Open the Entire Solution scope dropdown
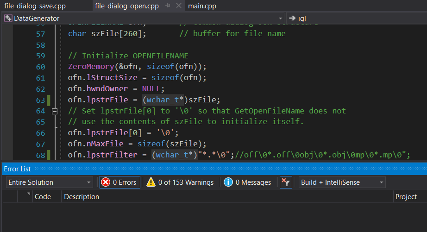427x232 pixels. point(50,182)
